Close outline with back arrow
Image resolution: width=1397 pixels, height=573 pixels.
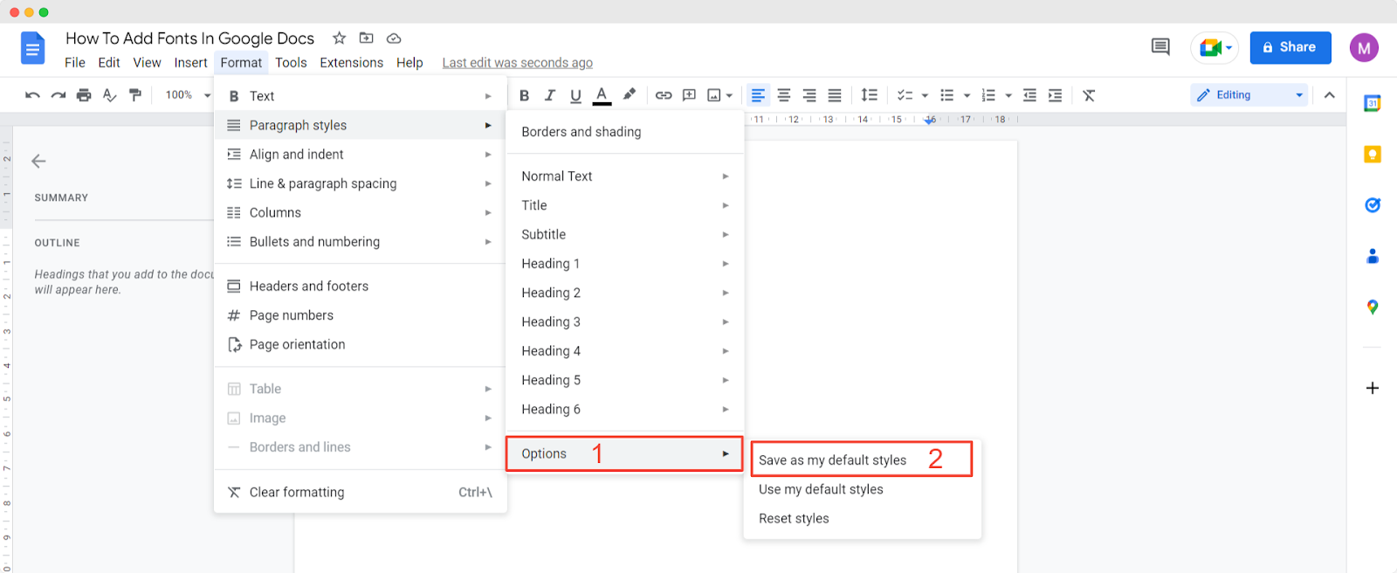[x=38, y=161]
